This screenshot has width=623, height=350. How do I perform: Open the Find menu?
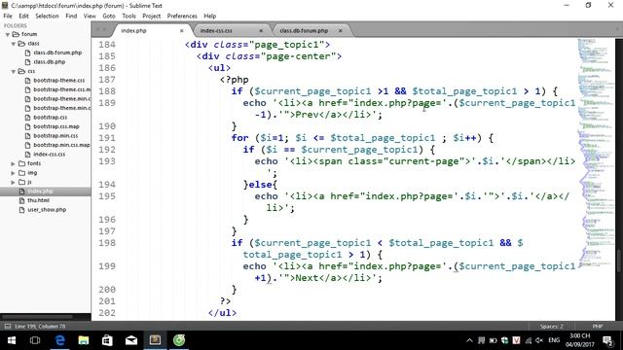pyautogui.click(x=71, y=16)
